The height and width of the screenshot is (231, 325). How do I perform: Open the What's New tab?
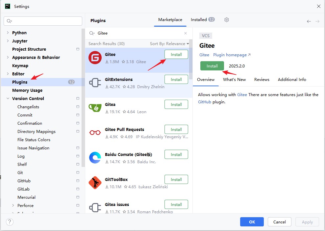(234, 80)
